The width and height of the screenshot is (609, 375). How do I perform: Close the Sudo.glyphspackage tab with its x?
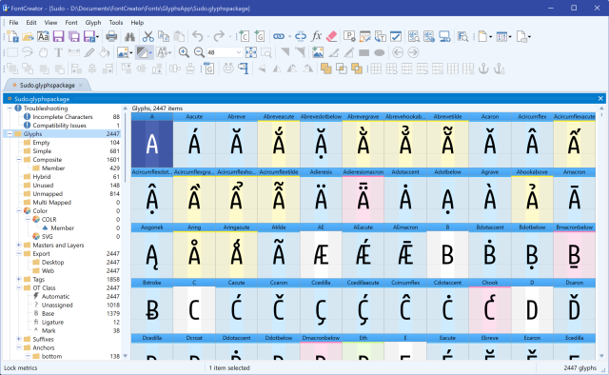click(x=80, y=85)
